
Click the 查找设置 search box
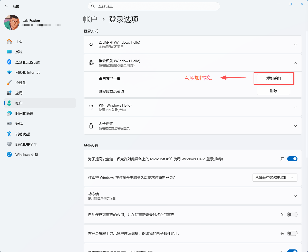pyautogui.click(x=154, y=6)
